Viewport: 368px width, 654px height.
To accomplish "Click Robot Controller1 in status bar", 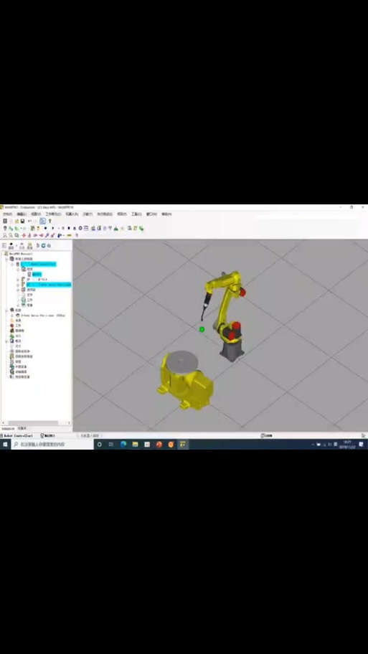I will [19, 435].
